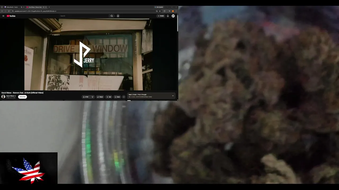Open the browser extensions puzzle icon
339x190 pixels.
pos(164,11)
